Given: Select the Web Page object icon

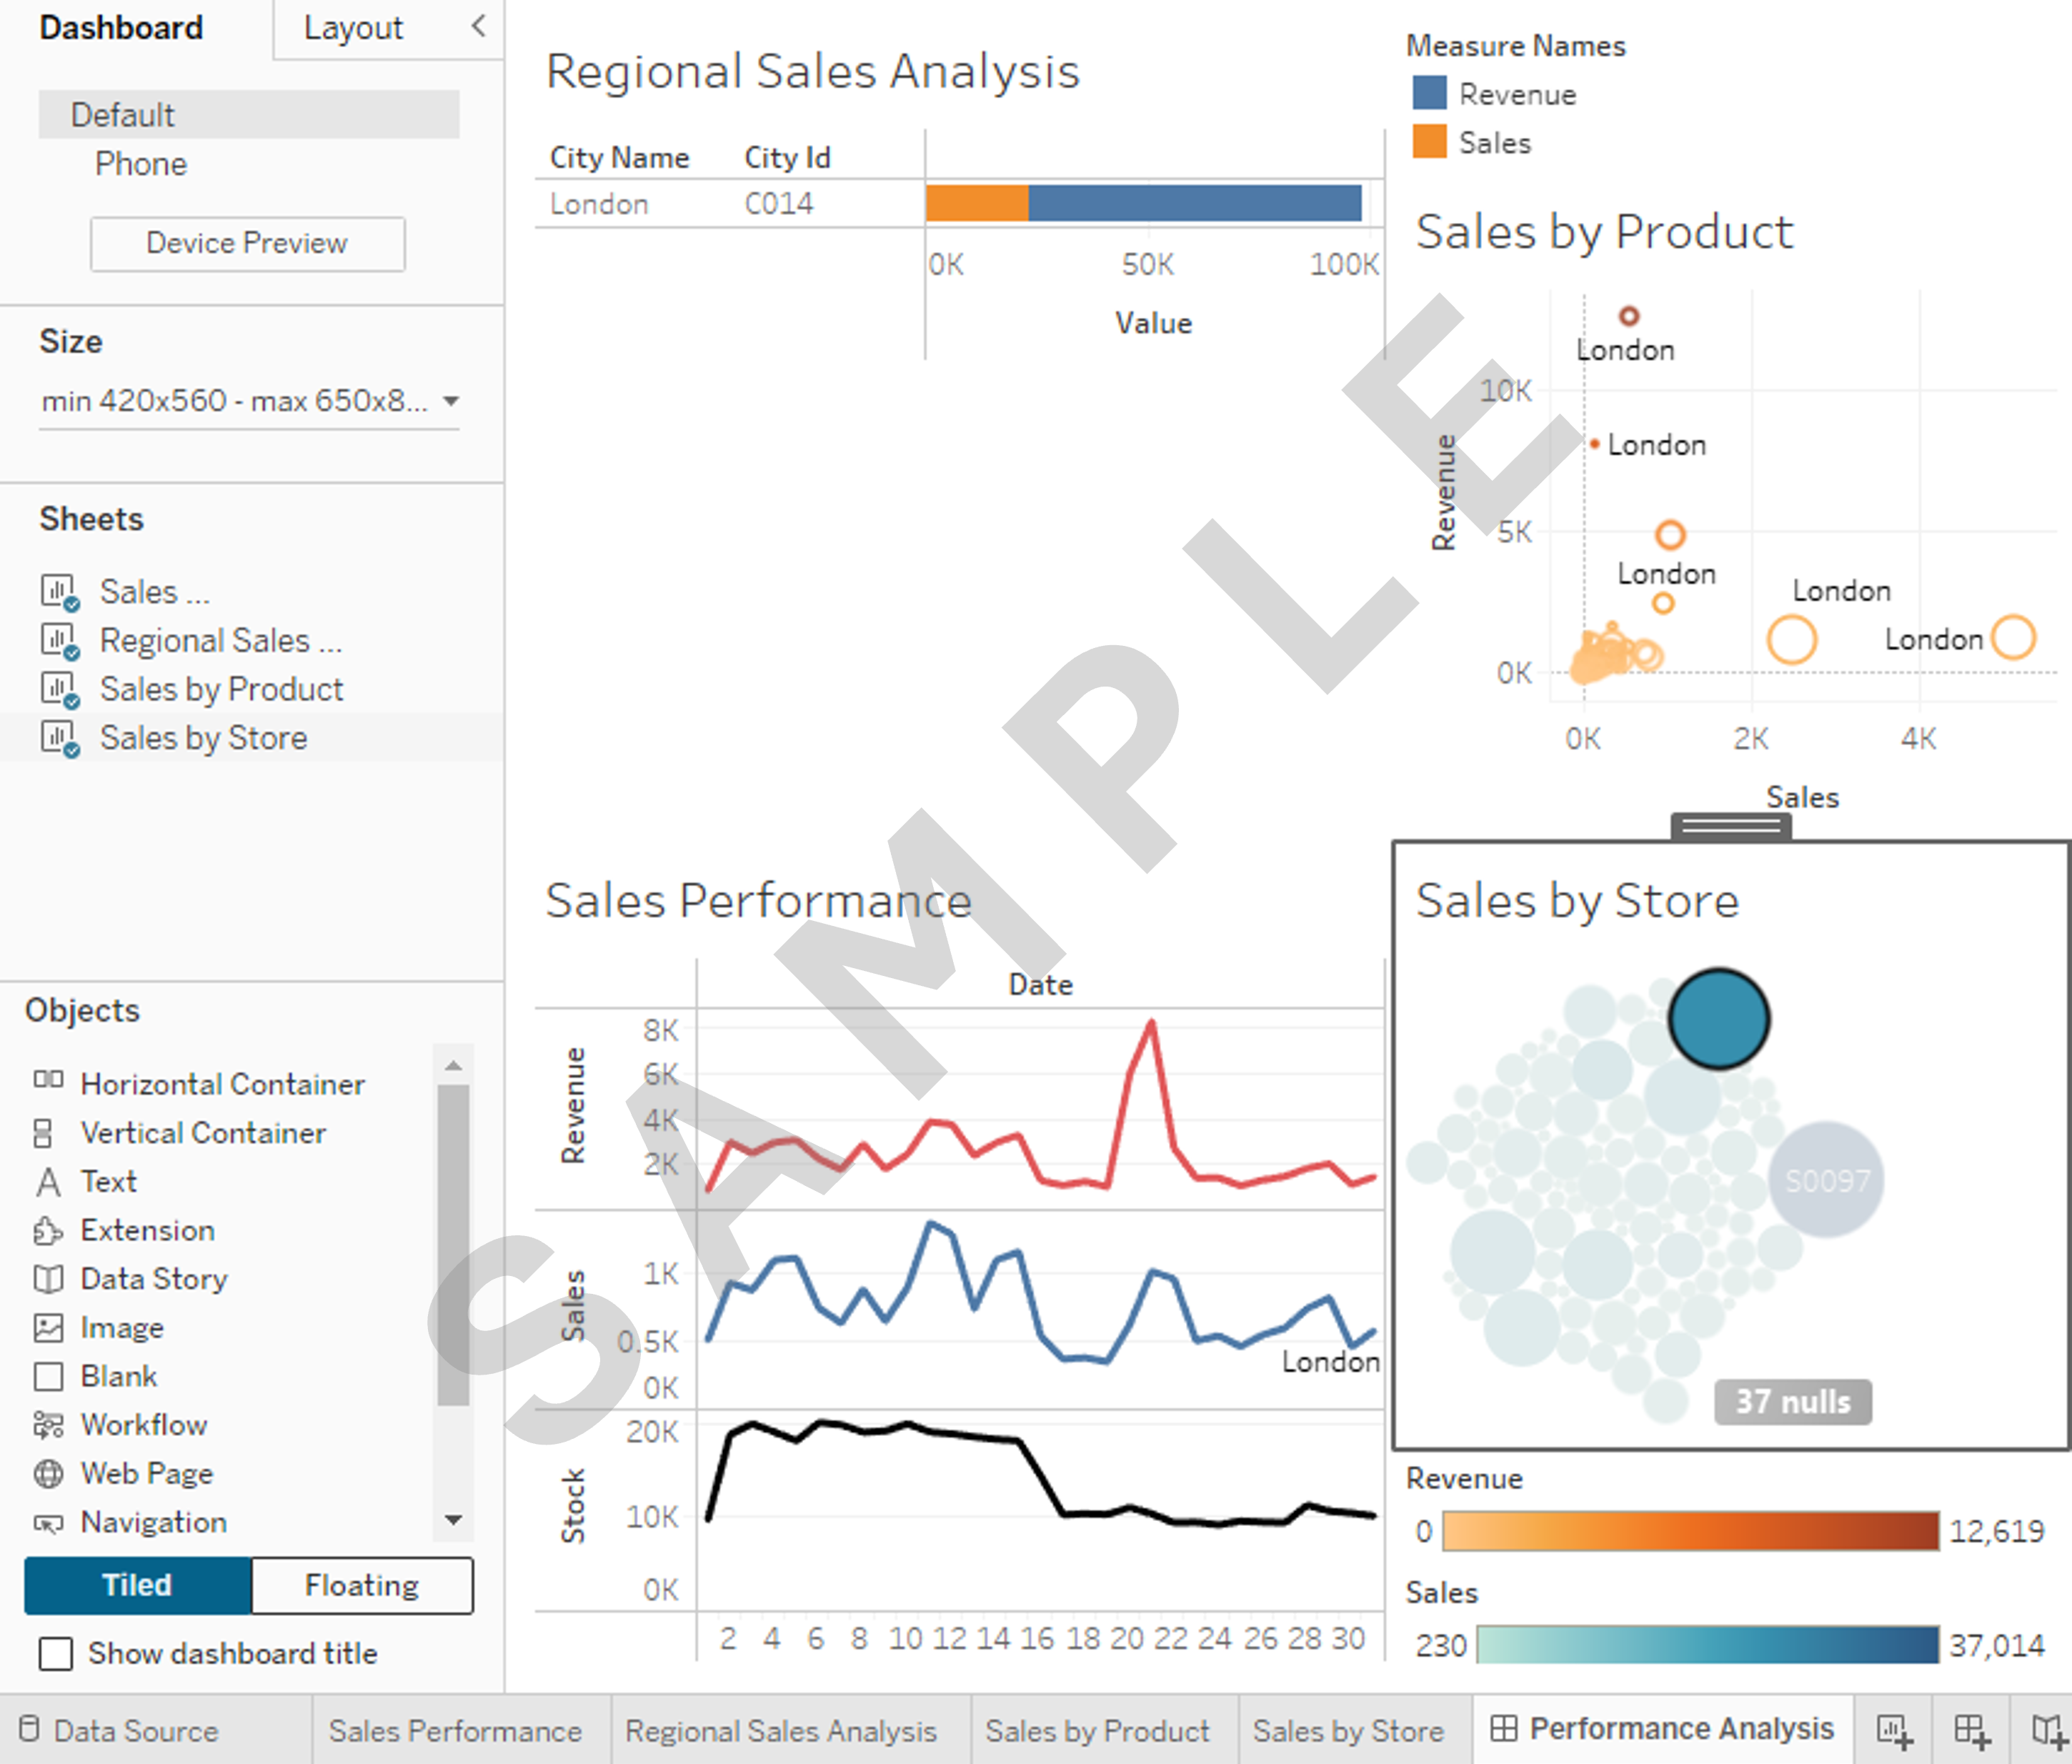Looking at the screenshot, I should click(x=48, y=1473).
